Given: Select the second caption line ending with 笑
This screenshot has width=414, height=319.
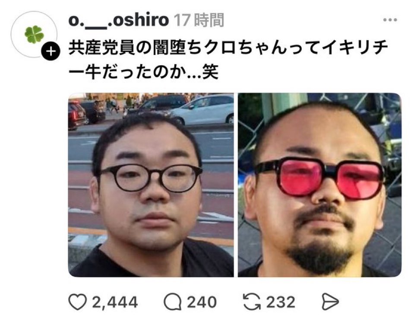Looking at the screenshot, I should click(144, 71).
